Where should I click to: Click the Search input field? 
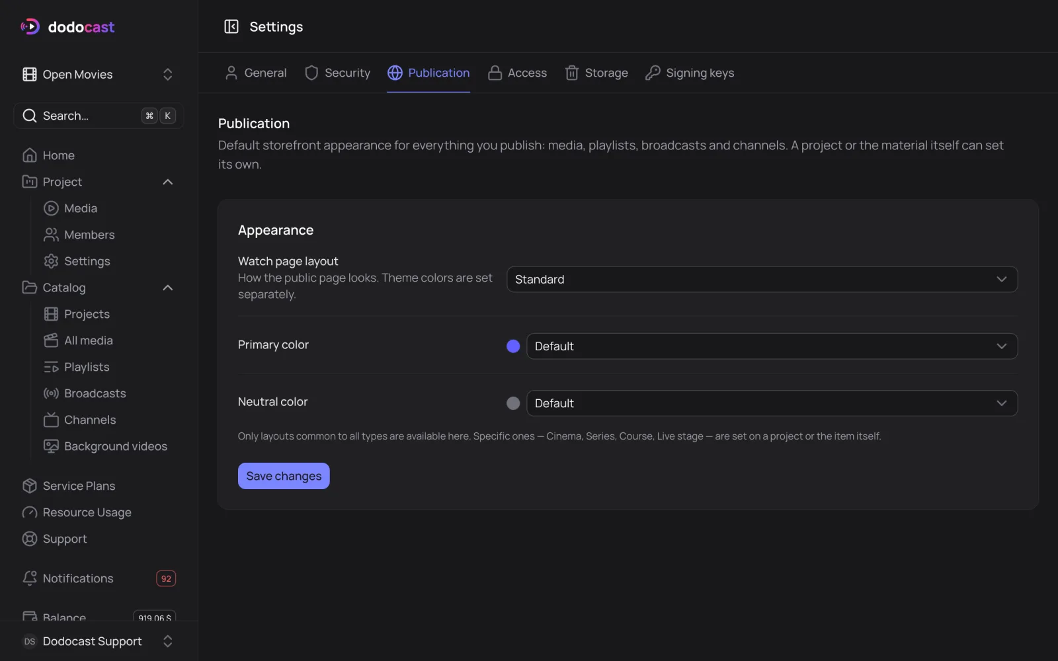(x=99, y=116)
